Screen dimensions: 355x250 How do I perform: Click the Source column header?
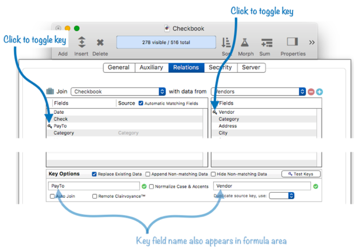[x=126, y=103]
